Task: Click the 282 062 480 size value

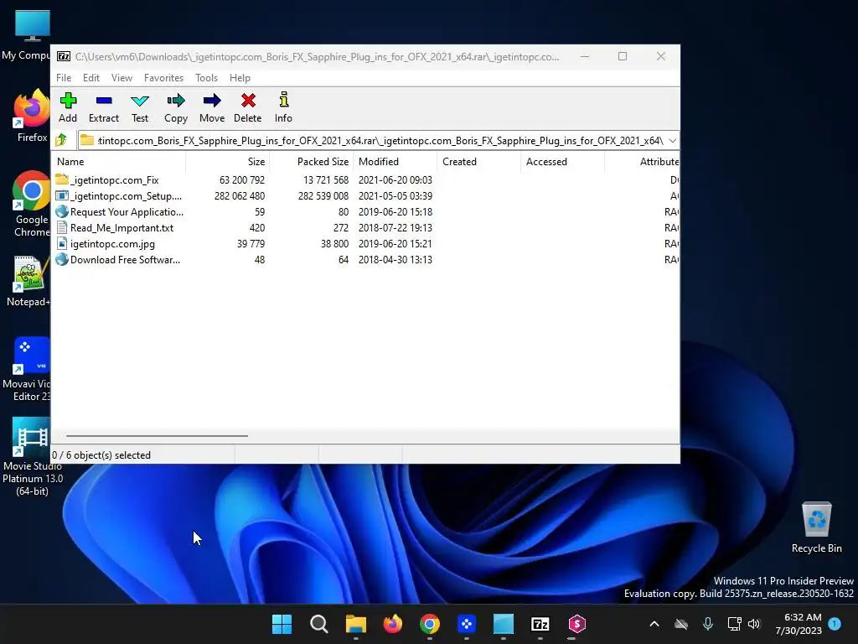Action: [x=239, y=195]
